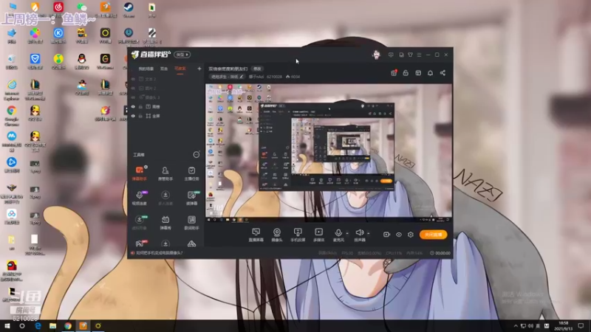This screenshot has width=591, height=332.
Task: Open the box icon between the padlock and bell
Action: (x=418, y=72)
